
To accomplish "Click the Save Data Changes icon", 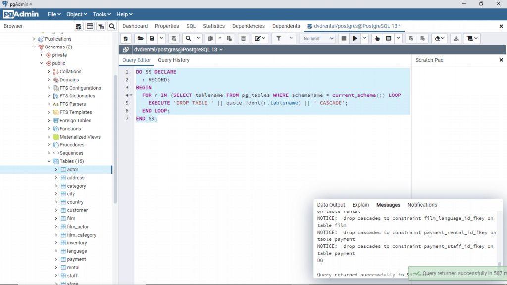I will point(174,39).
